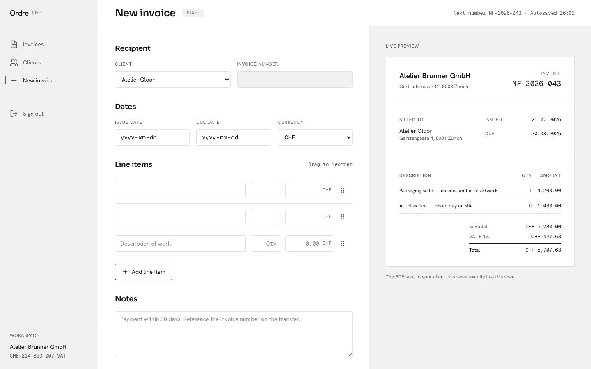Screen dimensions: 591x369
Task: Click the plus icon beside New invoice
Action: [x=14, y=80]
